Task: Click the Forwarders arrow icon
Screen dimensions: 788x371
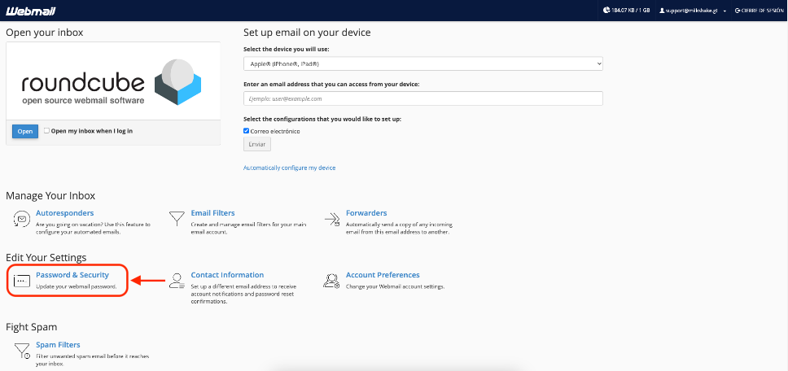Action: 332,220
